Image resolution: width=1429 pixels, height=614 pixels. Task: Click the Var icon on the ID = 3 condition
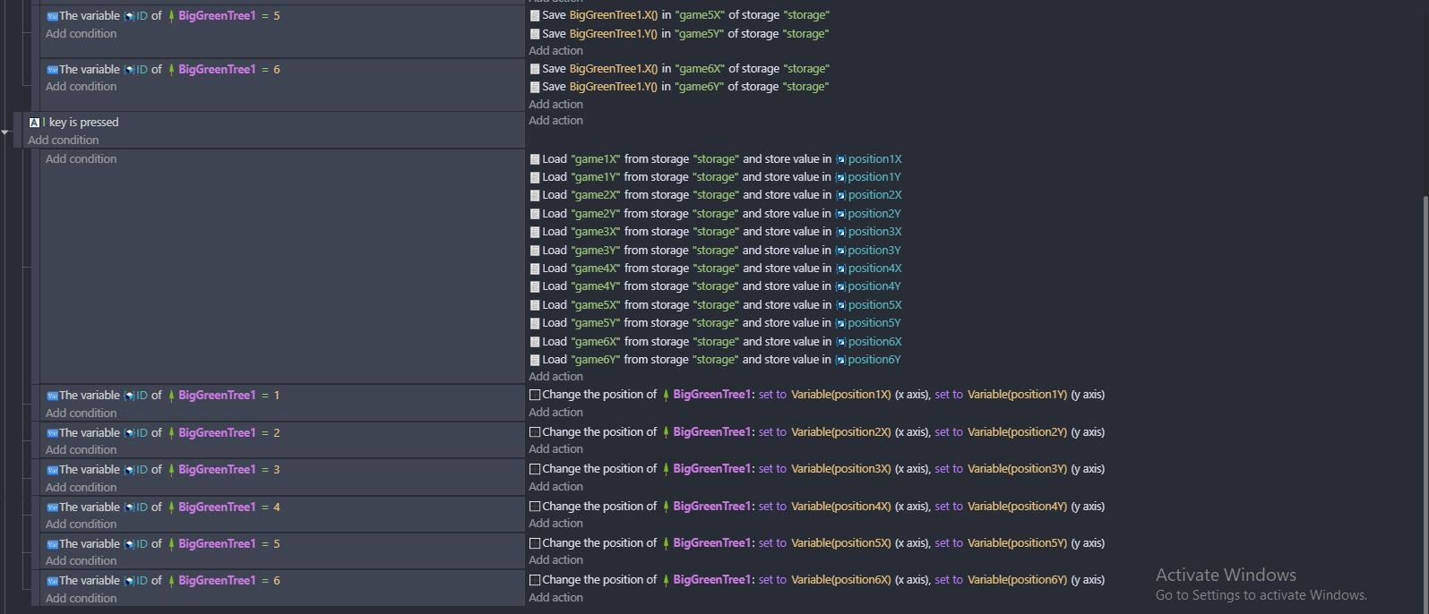pyautogui.click(x=52, y=470)
